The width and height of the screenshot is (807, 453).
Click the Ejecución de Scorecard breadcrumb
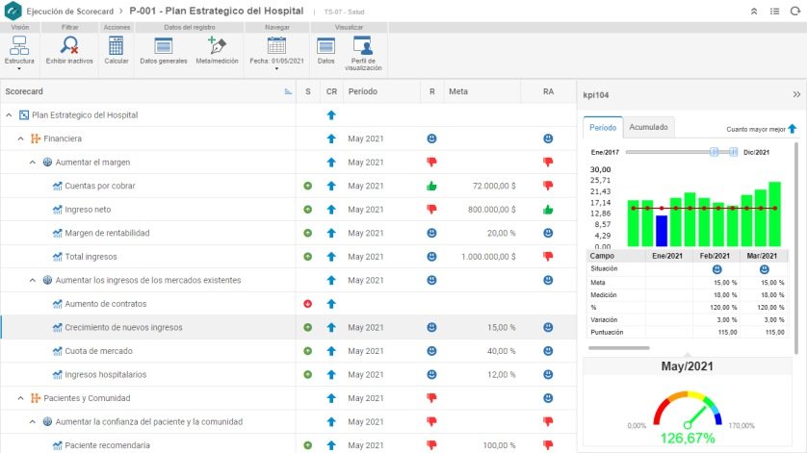click(x=70, y=12)
